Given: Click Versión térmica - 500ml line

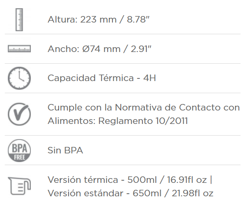Looking at the screenshot, I should coord(102,180).
